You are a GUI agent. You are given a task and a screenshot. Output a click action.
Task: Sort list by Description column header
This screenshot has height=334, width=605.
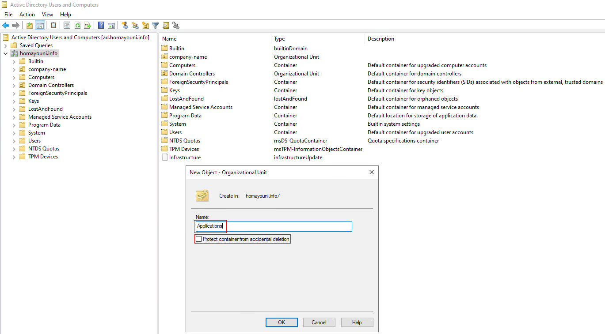485,39
